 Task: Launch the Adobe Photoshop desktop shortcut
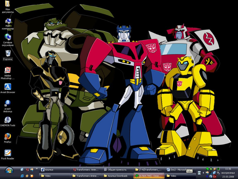tap(8, 73)
